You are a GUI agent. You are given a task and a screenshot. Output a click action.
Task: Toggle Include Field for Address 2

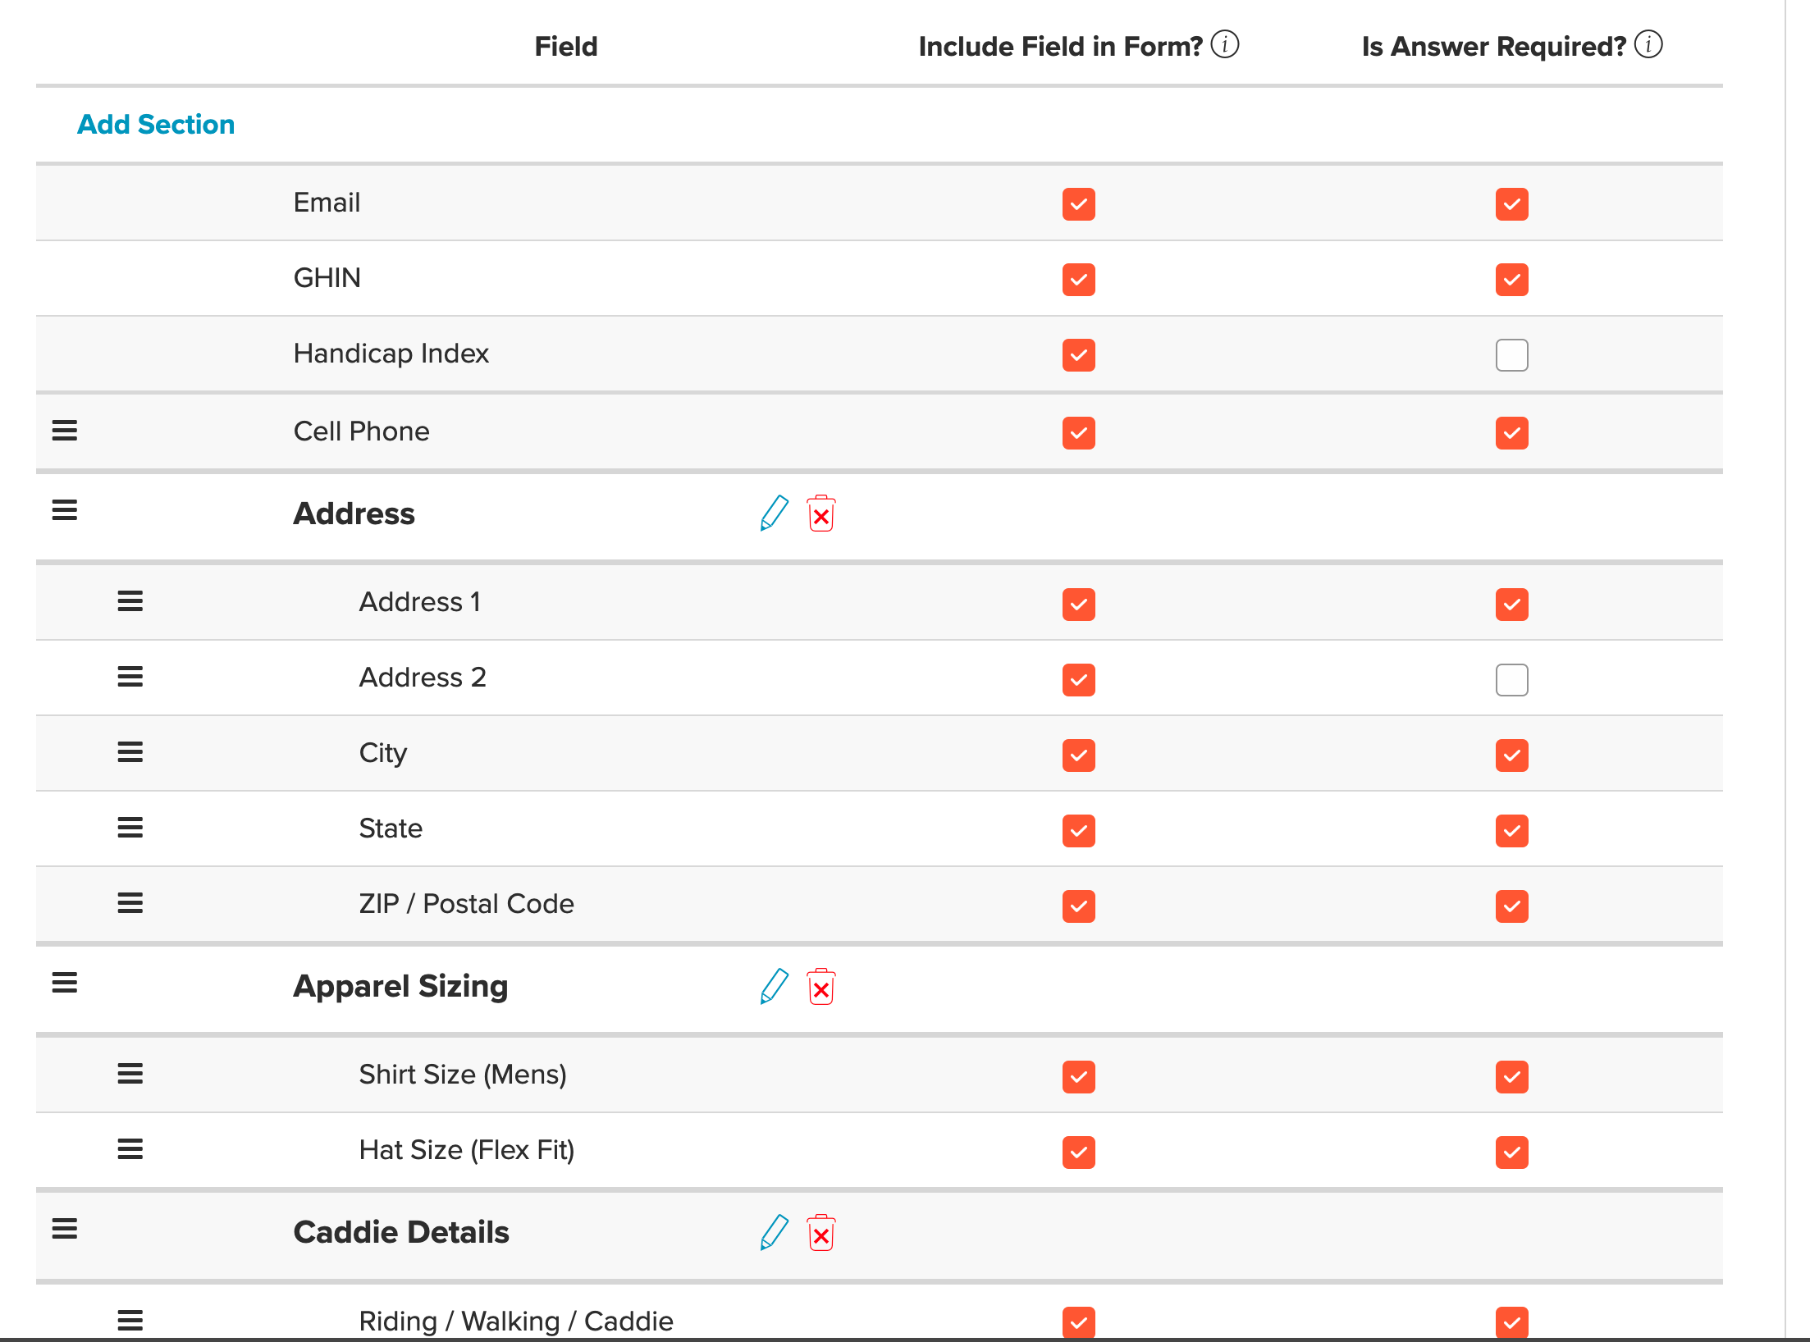point(1079,680)
